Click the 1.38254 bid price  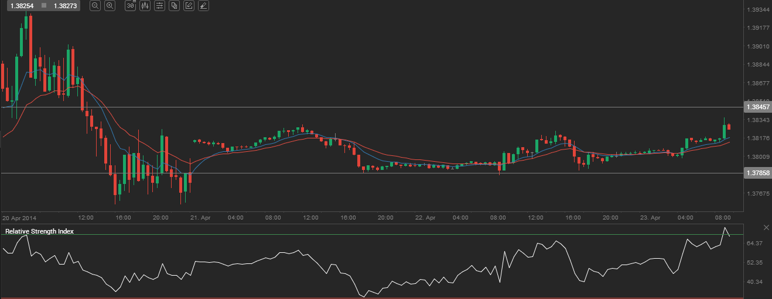coord(22,6)
